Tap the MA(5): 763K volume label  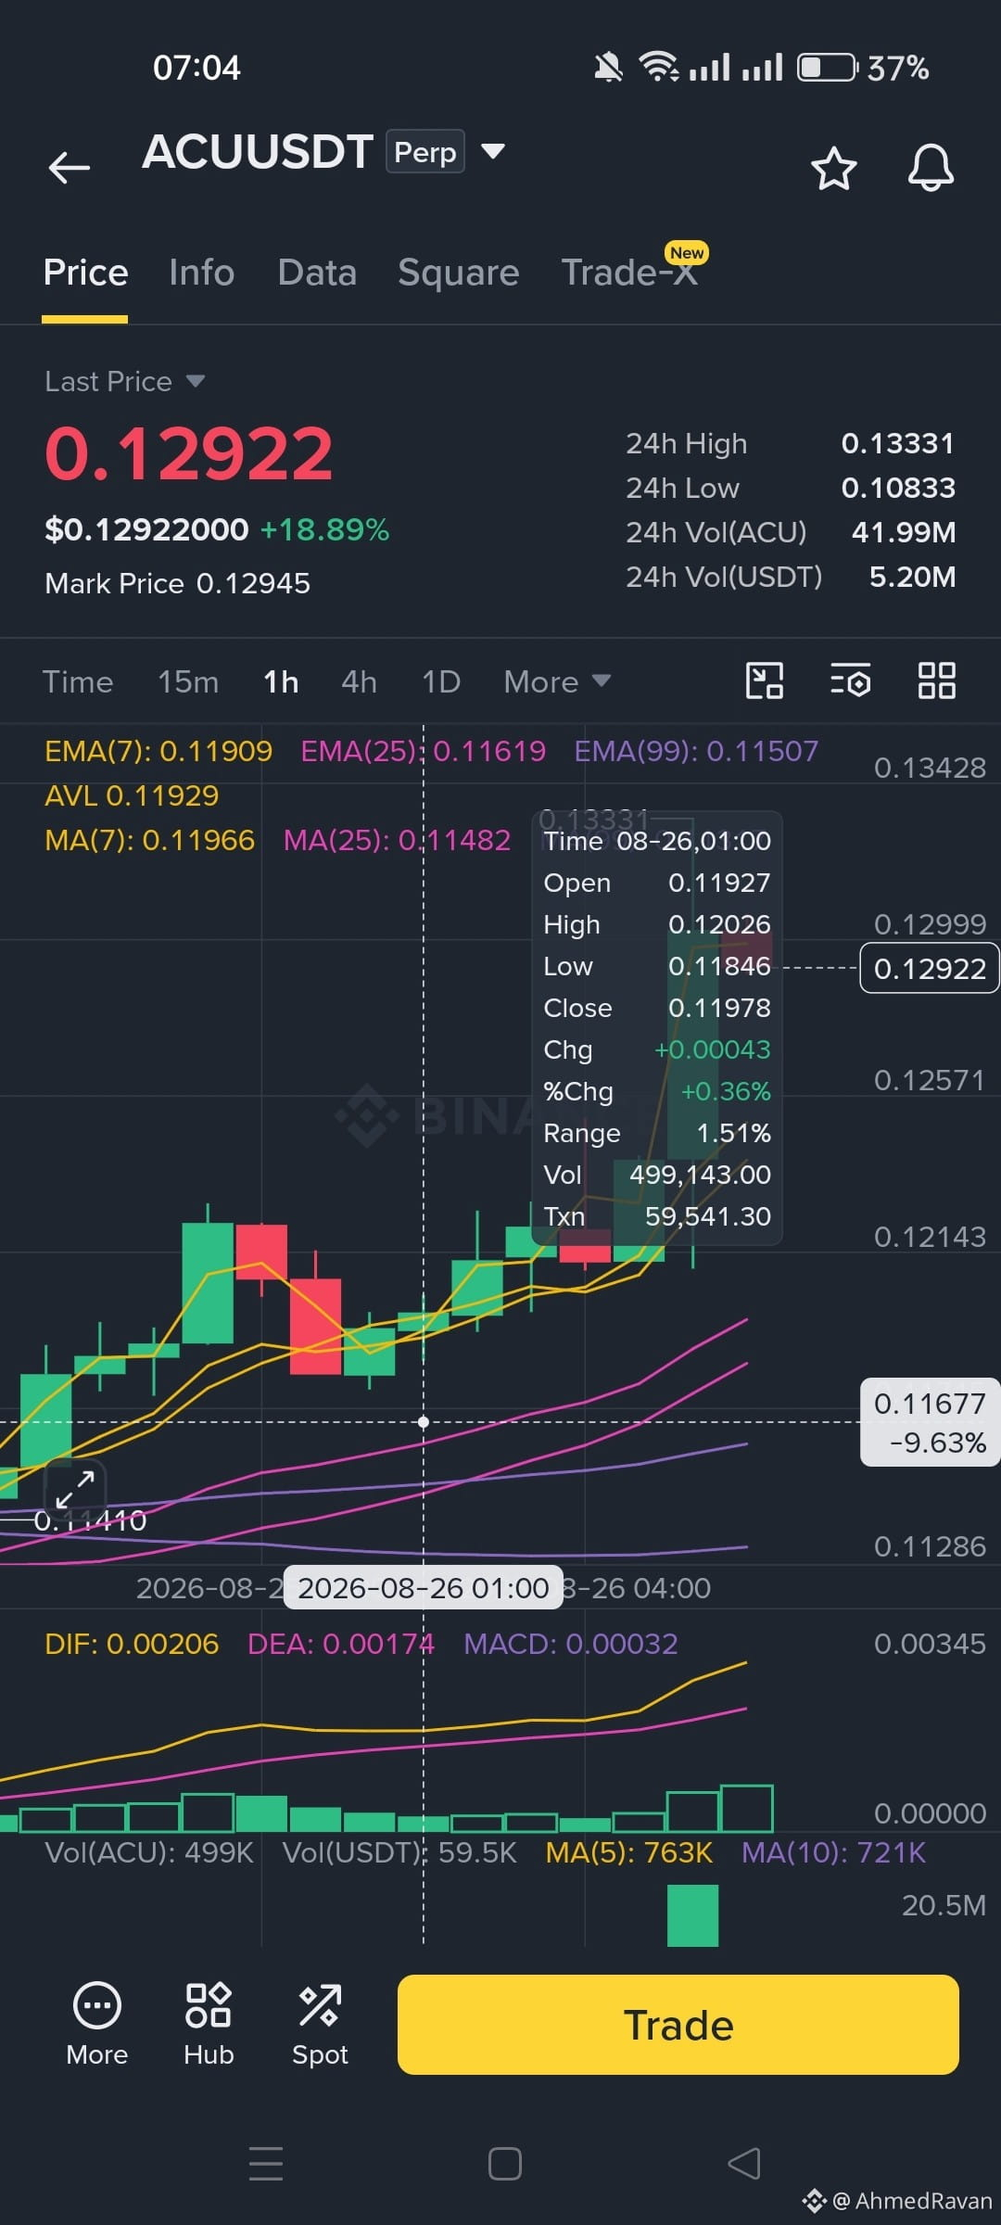click(x=629, y=1852)
